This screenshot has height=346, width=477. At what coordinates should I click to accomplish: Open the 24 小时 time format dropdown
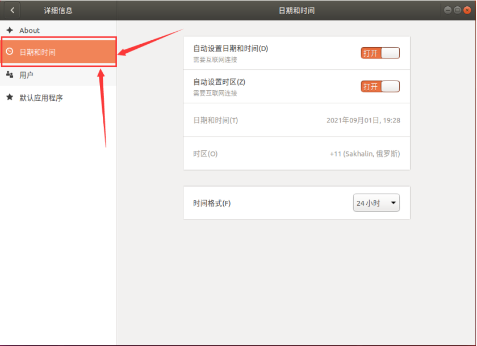[x=376, y=202]
